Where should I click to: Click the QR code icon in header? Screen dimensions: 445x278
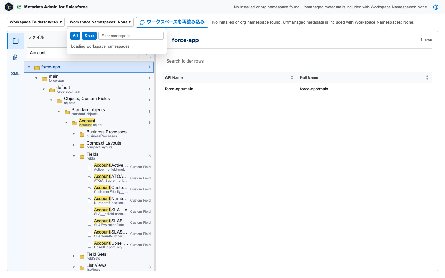[x=19, y=7]
